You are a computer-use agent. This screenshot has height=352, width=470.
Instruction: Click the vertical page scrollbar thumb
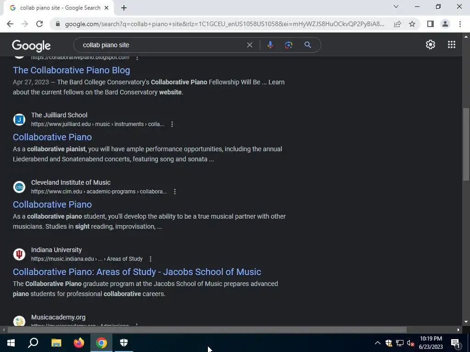coord(466,144)
